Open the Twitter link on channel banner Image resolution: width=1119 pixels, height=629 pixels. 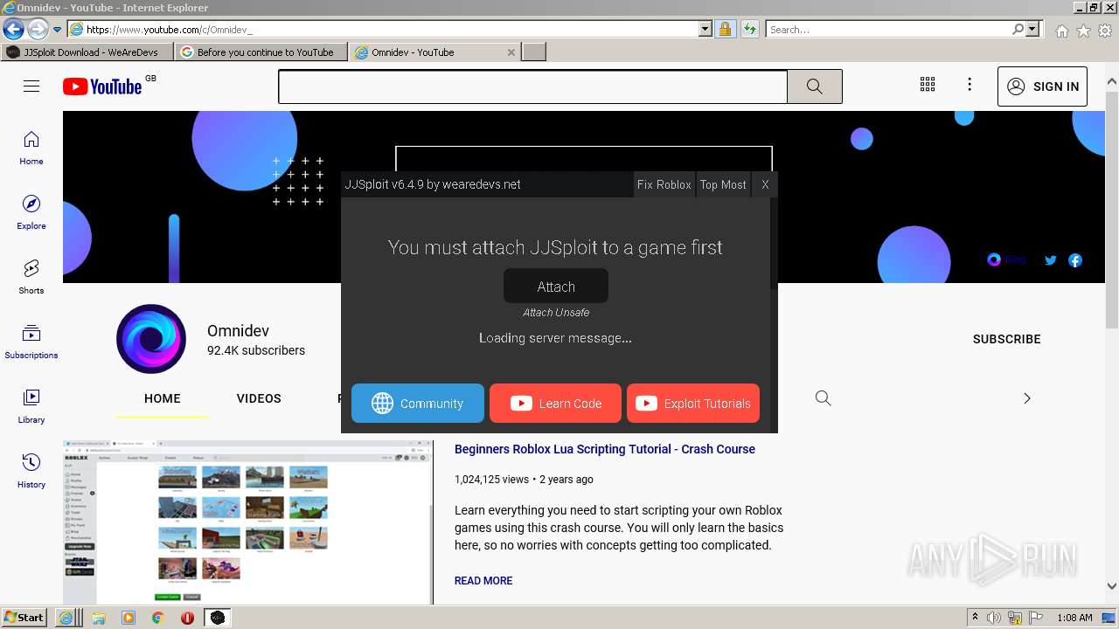point(1051,260)
